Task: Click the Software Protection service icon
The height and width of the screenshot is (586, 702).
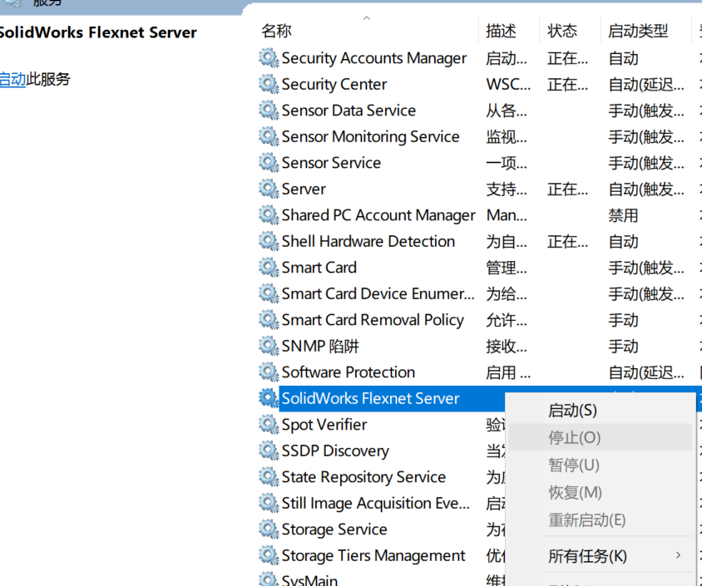Action: tap(269, 372)
